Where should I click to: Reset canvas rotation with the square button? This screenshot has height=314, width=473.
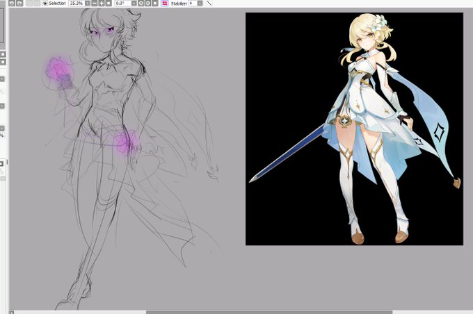click(155, 3)
